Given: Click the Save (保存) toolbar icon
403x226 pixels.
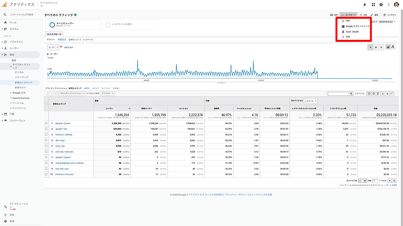Looking at the screenshot, I should [333, 15].
